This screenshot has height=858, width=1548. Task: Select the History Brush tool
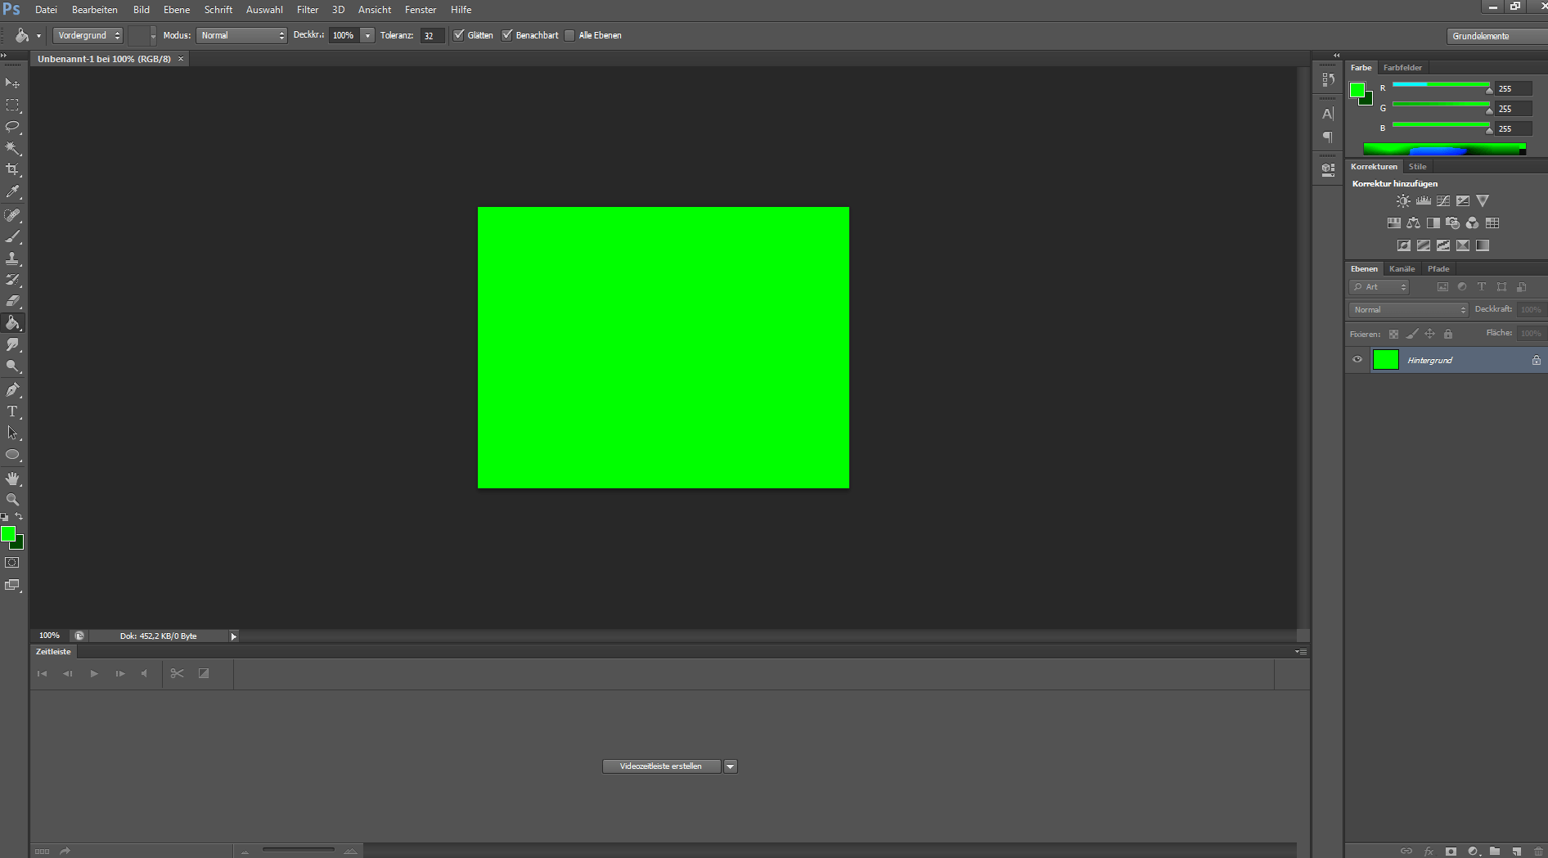pos(12,280)
